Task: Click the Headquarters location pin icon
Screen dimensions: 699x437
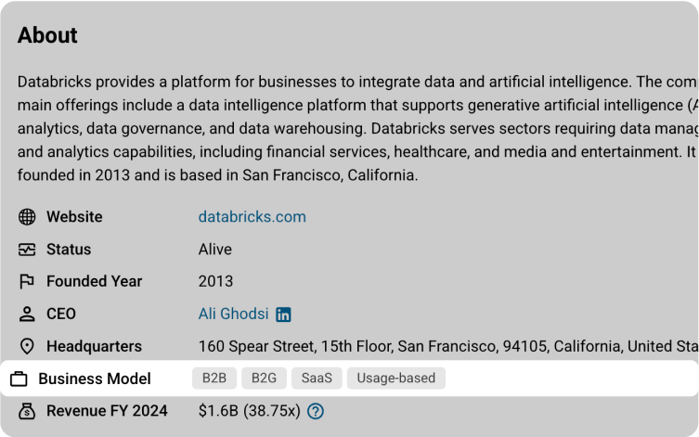Action: coord(27,346)
